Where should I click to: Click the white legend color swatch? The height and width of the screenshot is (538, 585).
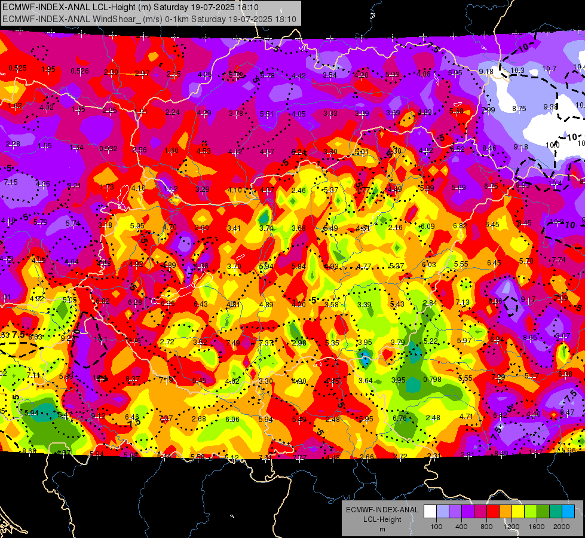click(x=430, y=512)
